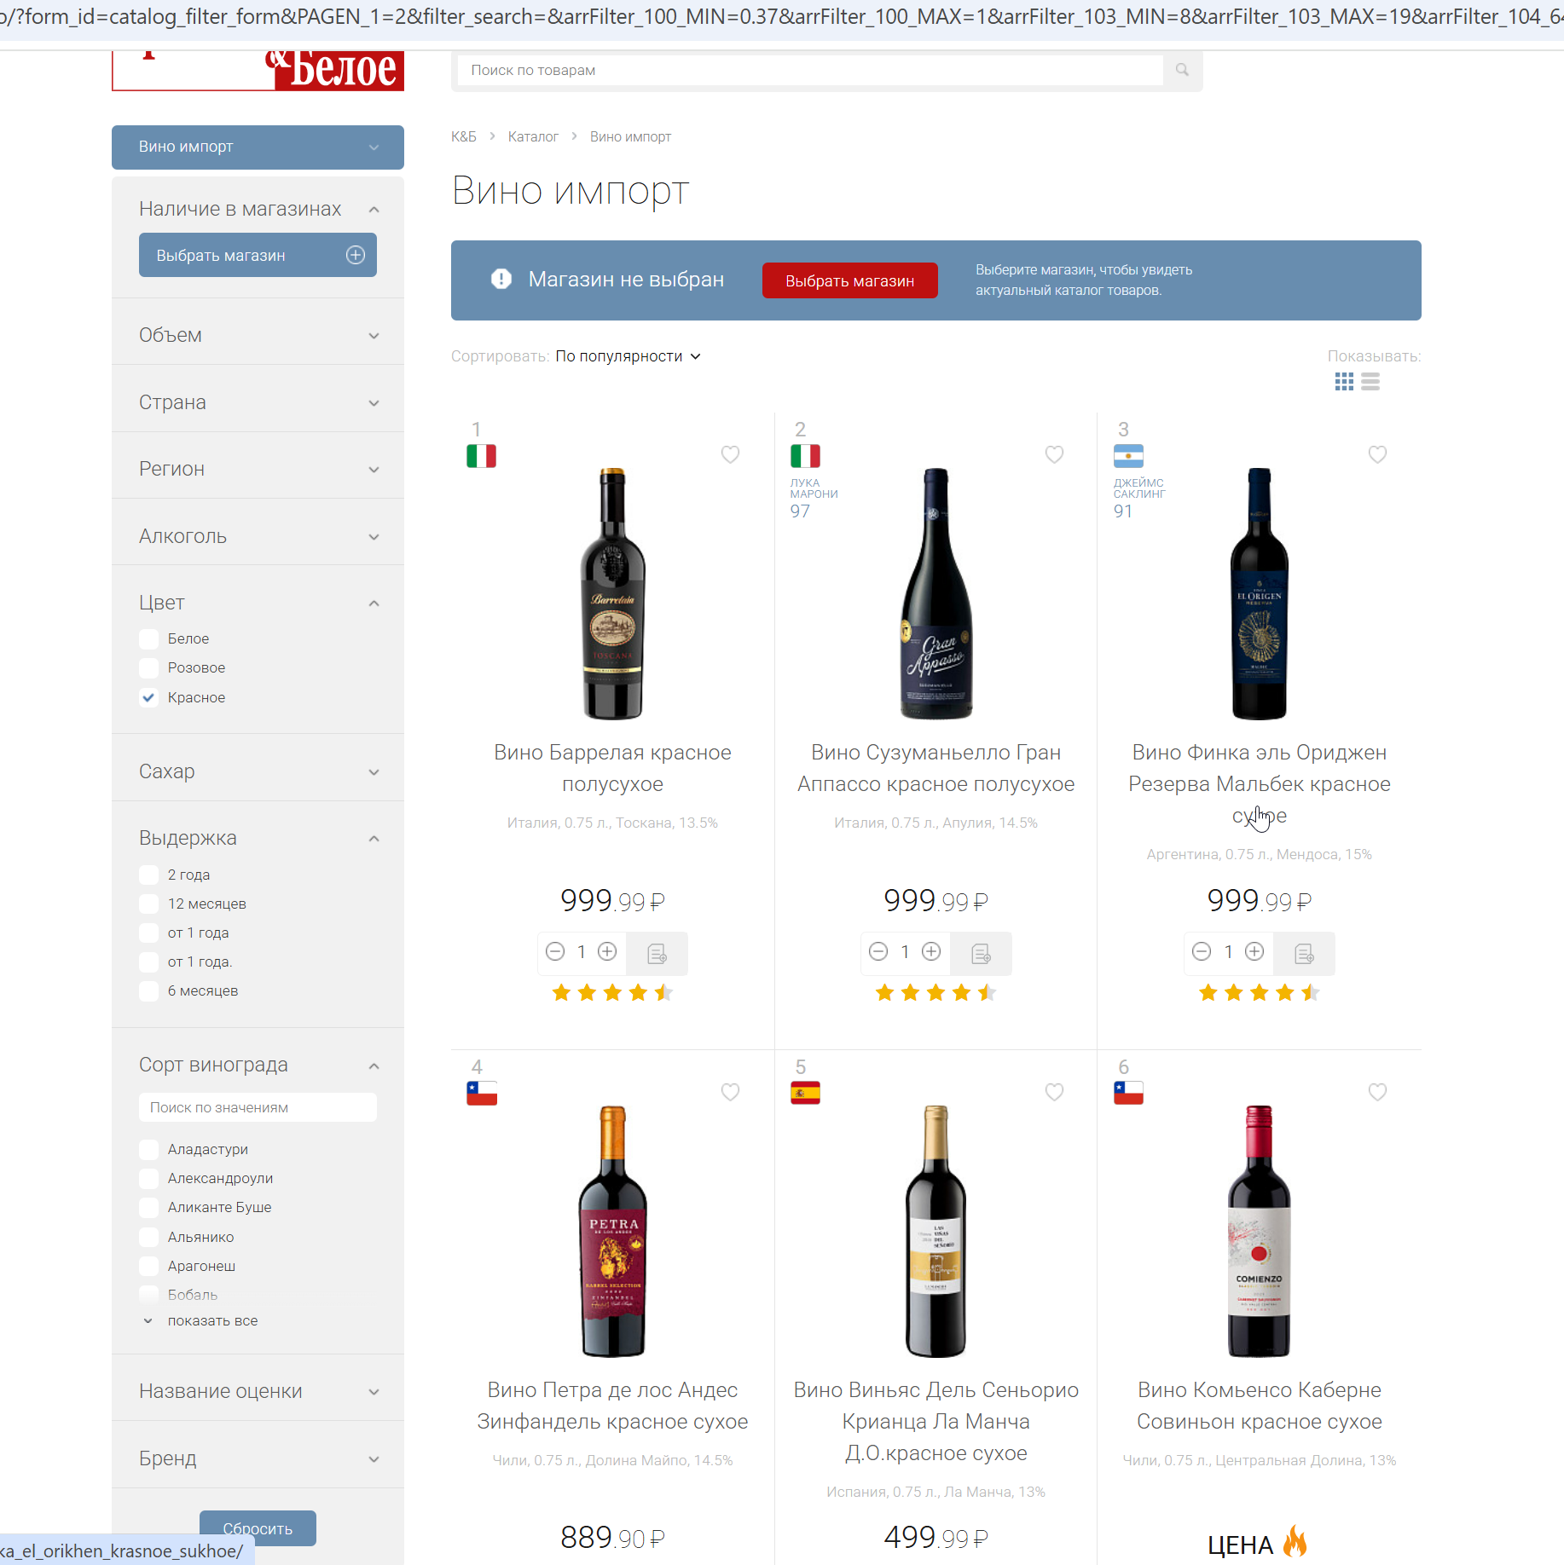Expand the Алкоголь filter section
The width and height of the screenshot is (1564, 1565).
(x=258, y=536)
